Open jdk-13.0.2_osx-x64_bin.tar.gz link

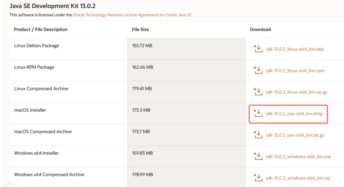295,135
